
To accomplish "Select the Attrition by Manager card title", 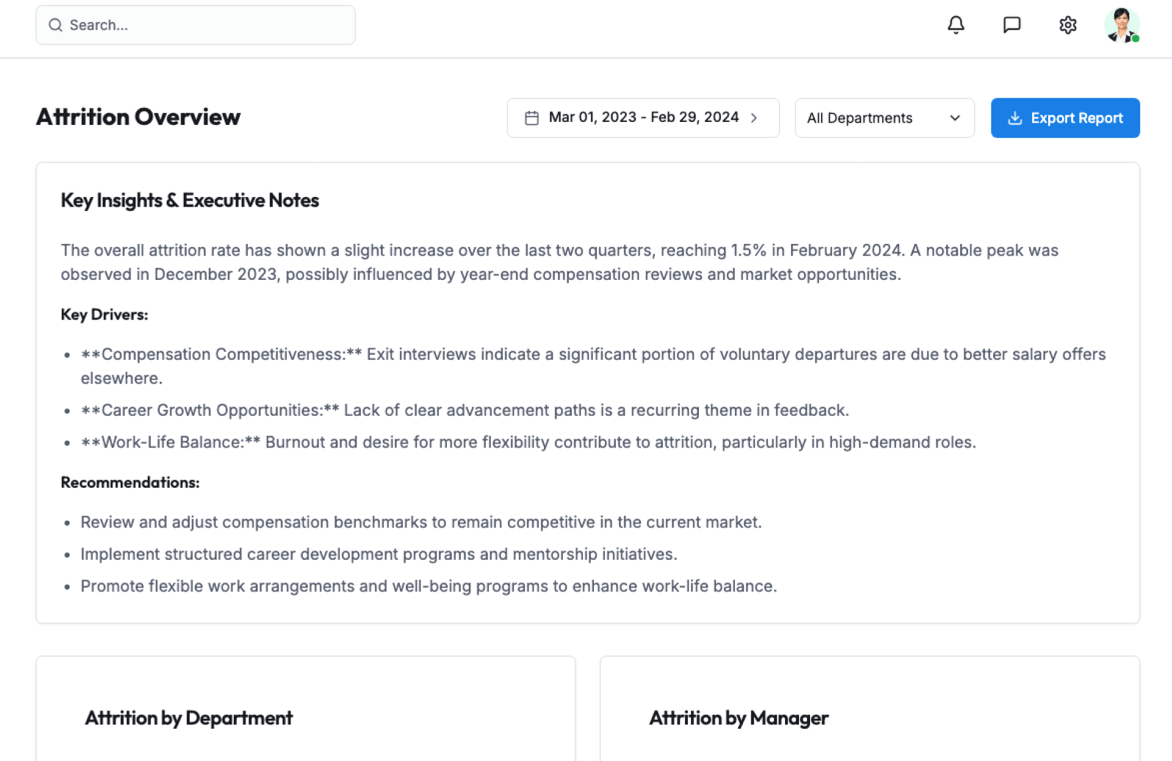I will click(739, 718).
